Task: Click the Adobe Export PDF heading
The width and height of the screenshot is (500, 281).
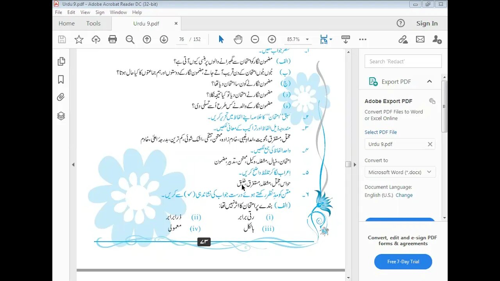Action: point(388,101)
